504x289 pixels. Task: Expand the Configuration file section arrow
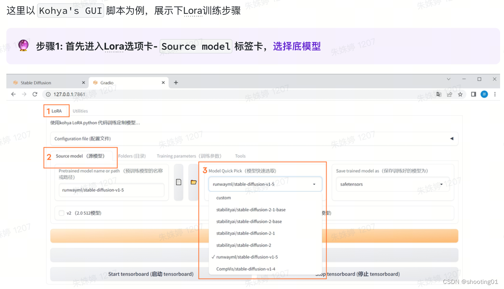[452, 138]
